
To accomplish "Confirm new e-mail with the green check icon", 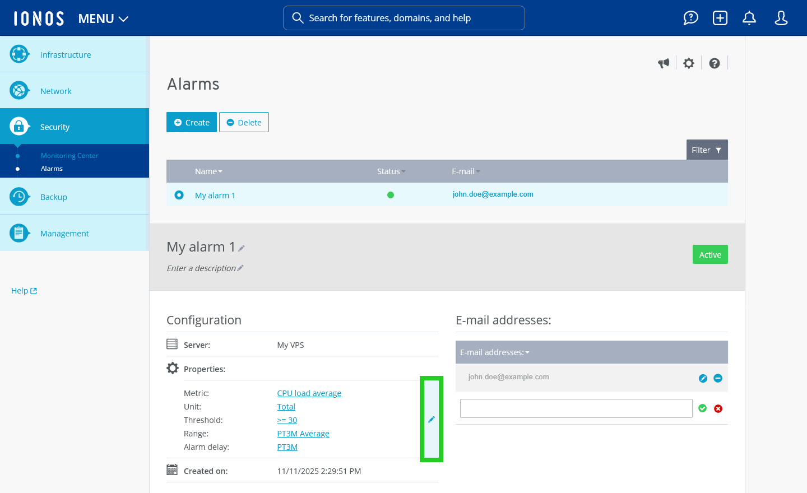I will coord(702,408).
